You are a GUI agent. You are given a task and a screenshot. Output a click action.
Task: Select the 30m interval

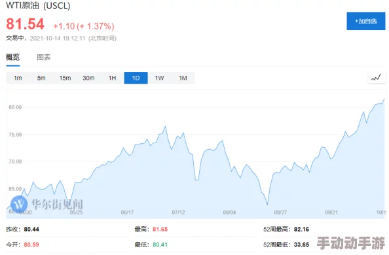(88, 78)
